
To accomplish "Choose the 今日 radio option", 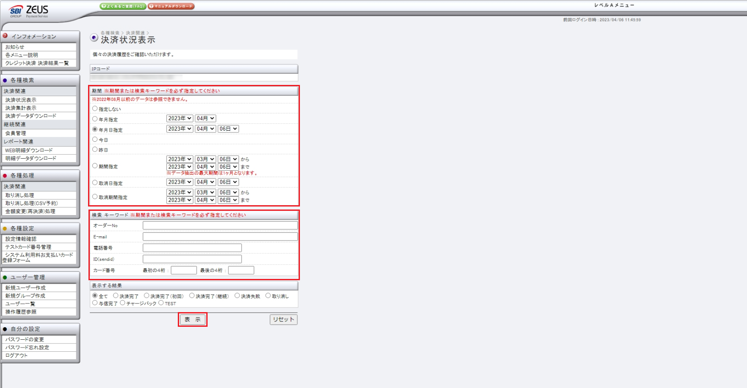I will (95, 139).
